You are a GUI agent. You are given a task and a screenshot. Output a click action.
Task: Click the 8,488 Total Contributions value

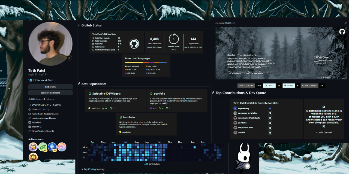(x=154, y=39)
